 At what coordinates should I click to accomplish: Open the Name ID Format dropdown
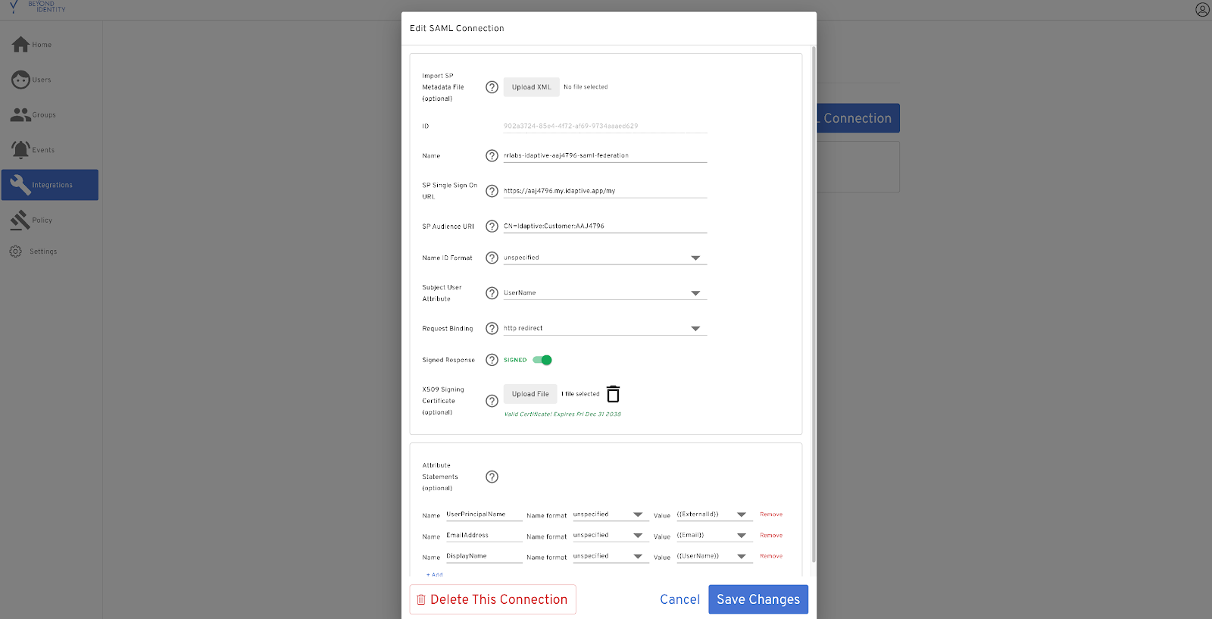tap(604, 258)
